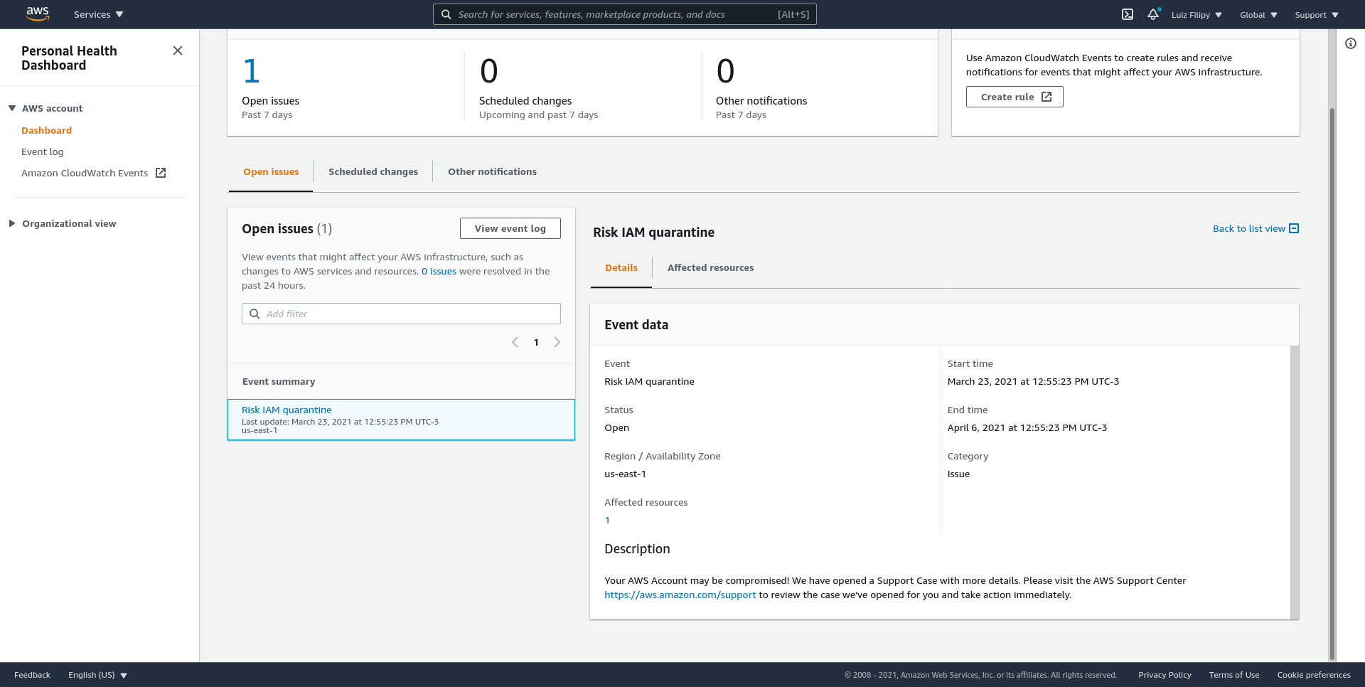Click the top services search box
The width and height of the screenshot is (1365, 687).
(625, 14)
